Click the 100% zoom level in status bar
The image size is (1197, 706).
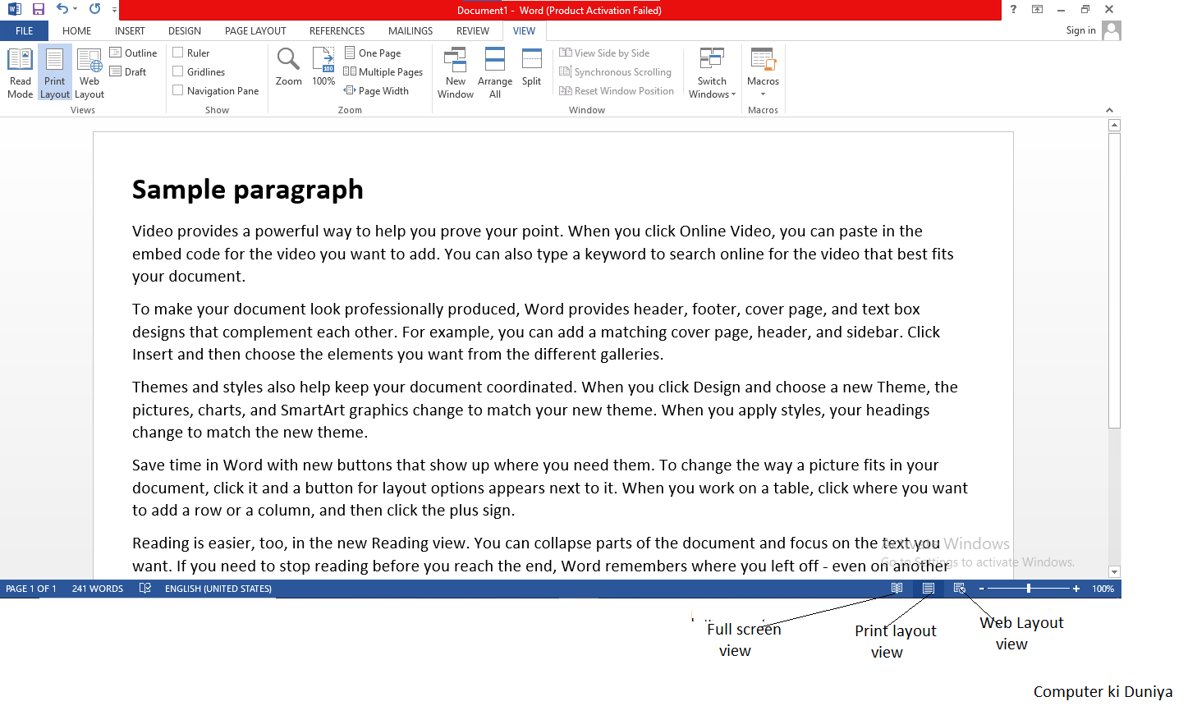(1103, 588)
